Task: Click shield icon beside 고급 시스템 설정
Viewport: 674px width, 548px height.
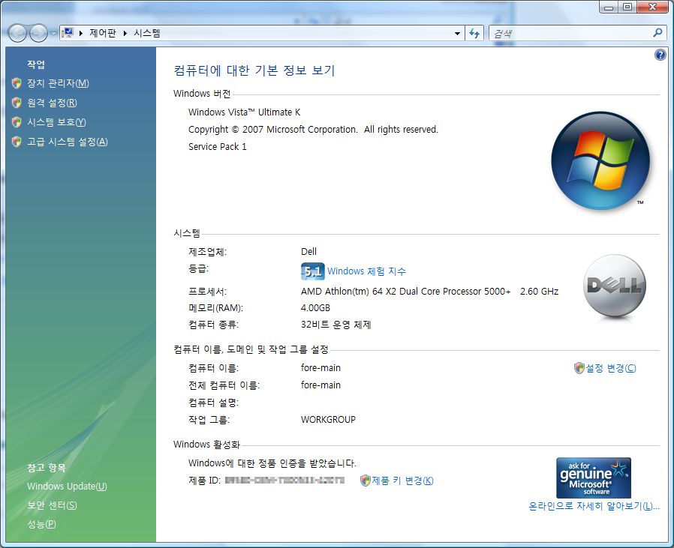Action: [x=17, y=142]
